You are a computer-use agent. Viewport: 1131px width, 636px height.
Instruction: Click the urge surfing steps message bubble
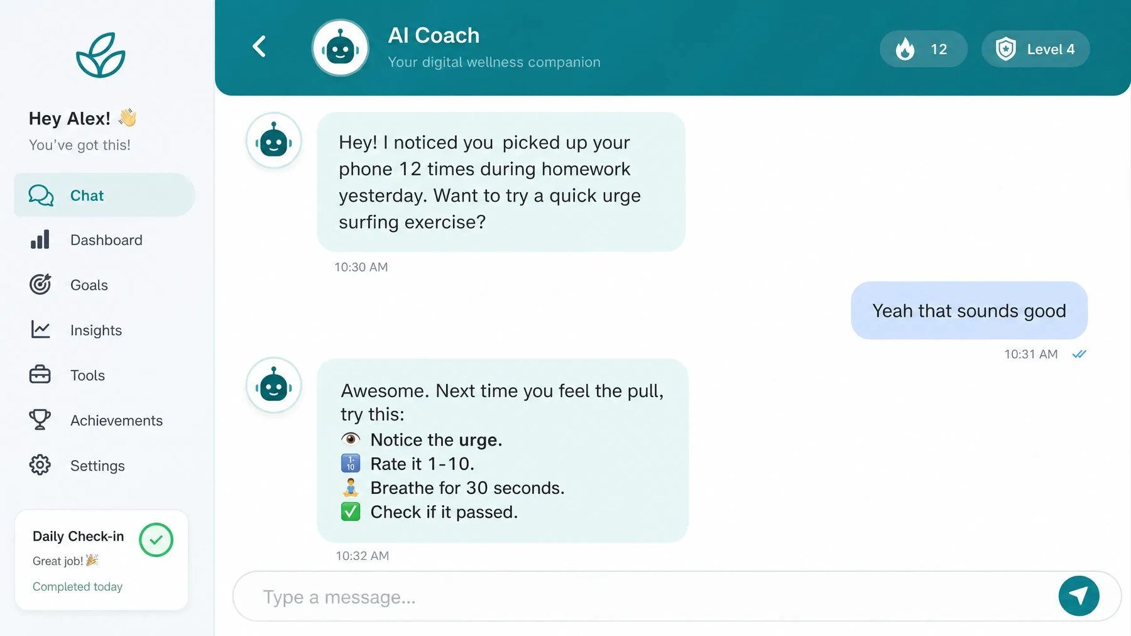503,451
